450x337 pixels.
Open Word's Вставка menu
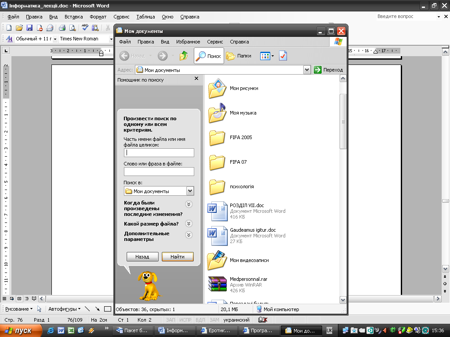tap(73, 17)
